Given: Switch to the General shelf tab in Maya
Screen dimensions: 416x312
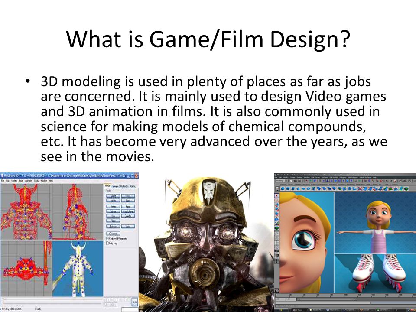Looking at the screenshot, I should pos(283,185).
